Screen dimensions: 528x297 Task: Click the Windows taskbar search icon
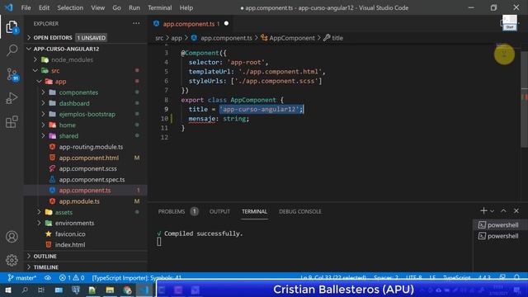[x=25, y=290]
